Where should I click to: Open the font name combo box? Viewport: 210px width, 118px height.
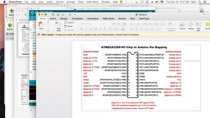(90, 24)
